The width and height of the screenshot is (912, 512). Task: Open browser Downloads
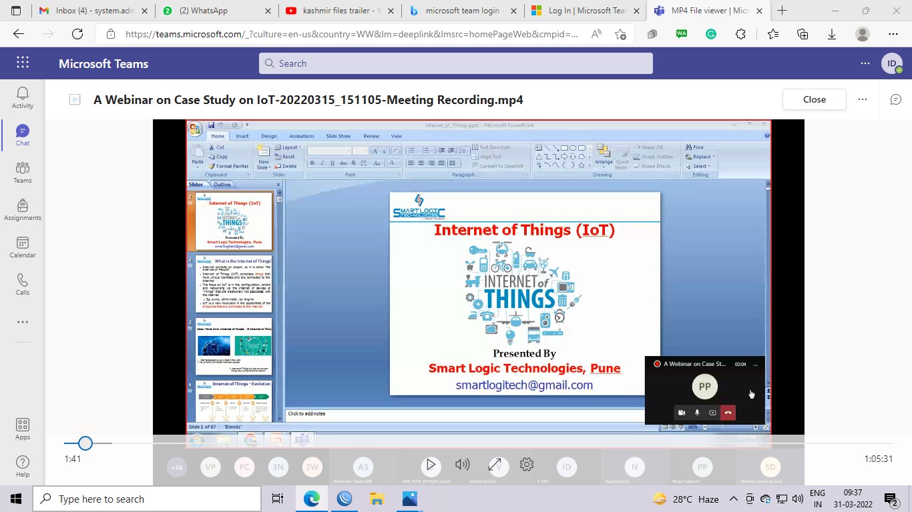click(x=832, y=34)
